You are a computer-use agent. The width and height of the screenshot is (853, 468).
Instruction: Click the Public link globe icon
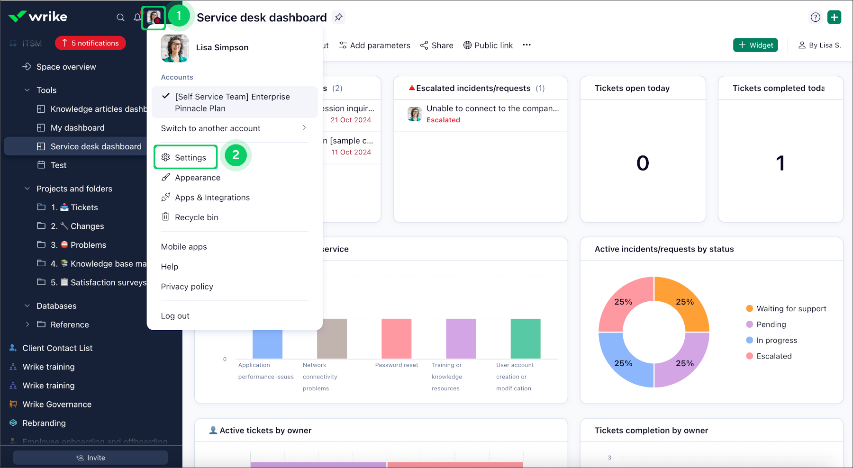[467, 45]
